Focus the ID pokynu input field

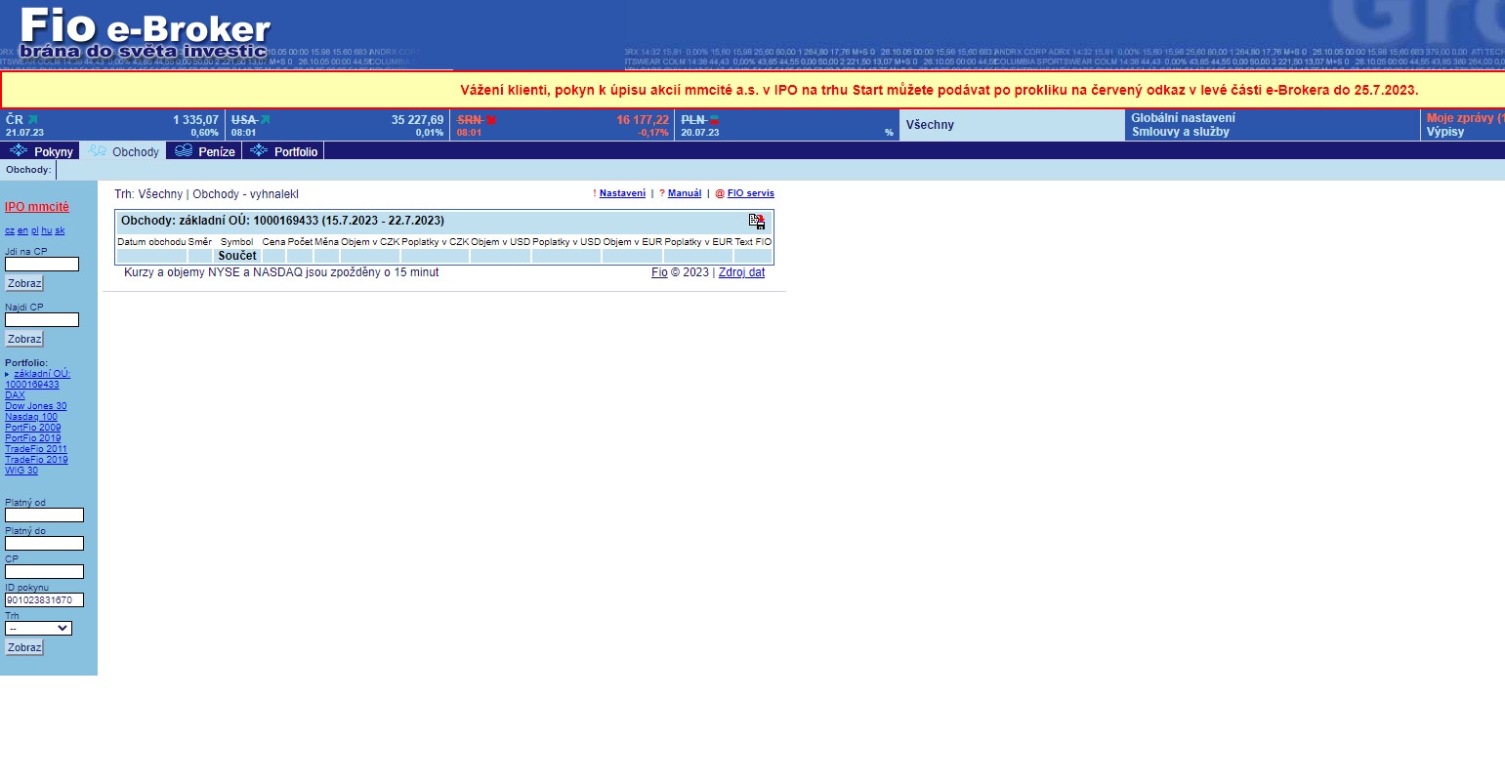pyautogui.click(x=44, y=600)
